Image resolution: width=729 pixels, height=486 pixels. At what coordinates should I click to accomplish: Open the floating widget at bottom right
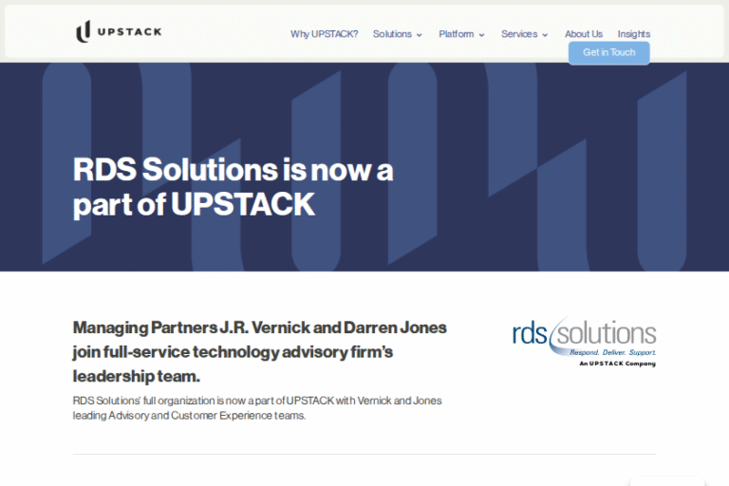click(667, 480)
